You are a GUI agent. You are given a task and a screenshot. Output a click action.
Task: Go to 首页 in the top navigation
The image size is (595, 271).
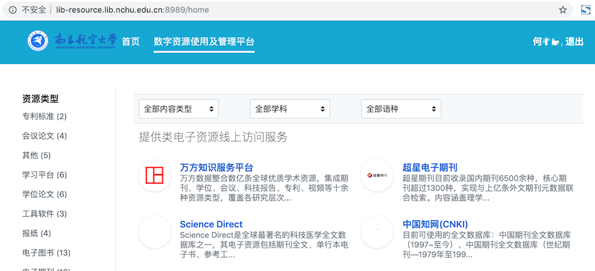point(131,42)
